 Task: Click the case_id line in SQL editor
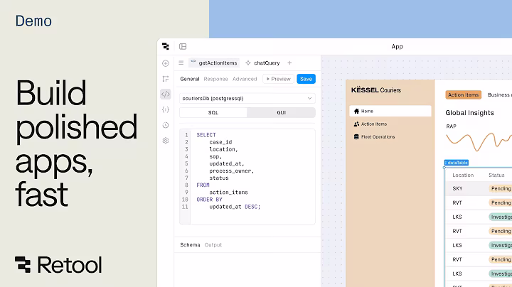point(220,142)
